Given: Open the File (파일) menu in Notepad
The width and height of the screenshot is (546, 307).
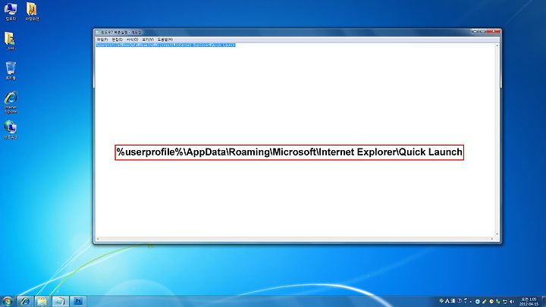Looking at the screenshot, I should pos(102,39).
